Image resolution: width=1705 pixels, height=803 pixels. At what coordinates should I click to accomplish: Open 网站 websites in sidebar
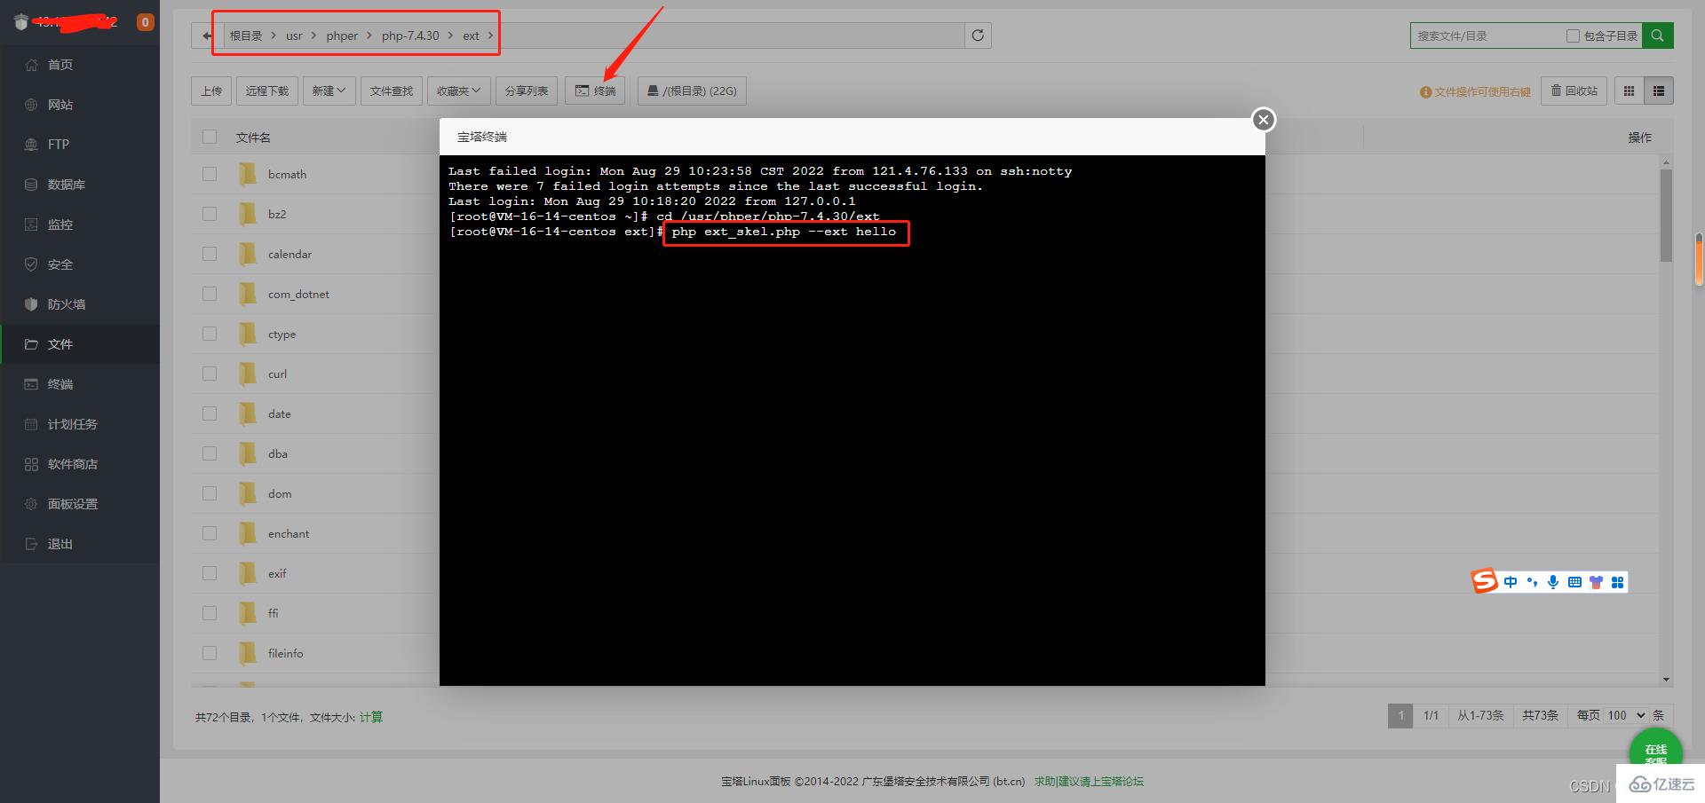tap(60, 105)
